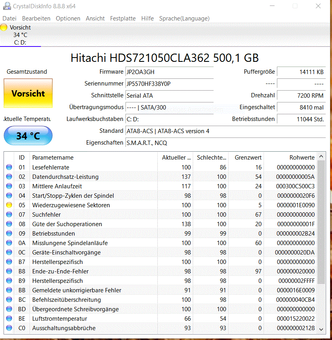This screenshot has height=340, width=332.
Task: Select the Ende-zu-Ende-Fehler threshold value 97
Action: (258, 271)
